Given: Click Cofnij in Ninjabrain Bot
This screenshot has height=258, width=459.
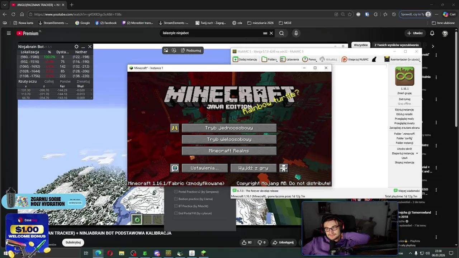Looking at the screenshot, I should [49, 81].
